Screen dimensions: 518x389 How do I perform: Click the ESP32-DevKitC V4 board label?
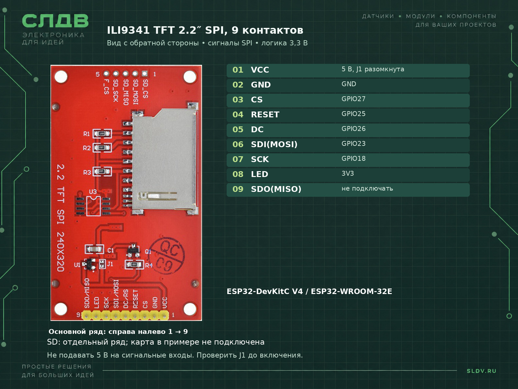(309, 291)
